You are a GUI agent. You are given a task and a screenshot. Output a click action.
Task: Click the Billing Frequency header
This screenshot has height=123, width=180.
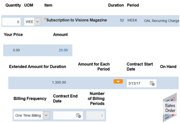coord(30,98)
